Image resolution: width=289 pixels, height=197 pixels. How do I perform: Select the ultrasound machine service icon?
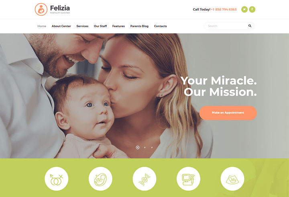tap(188, 179)
